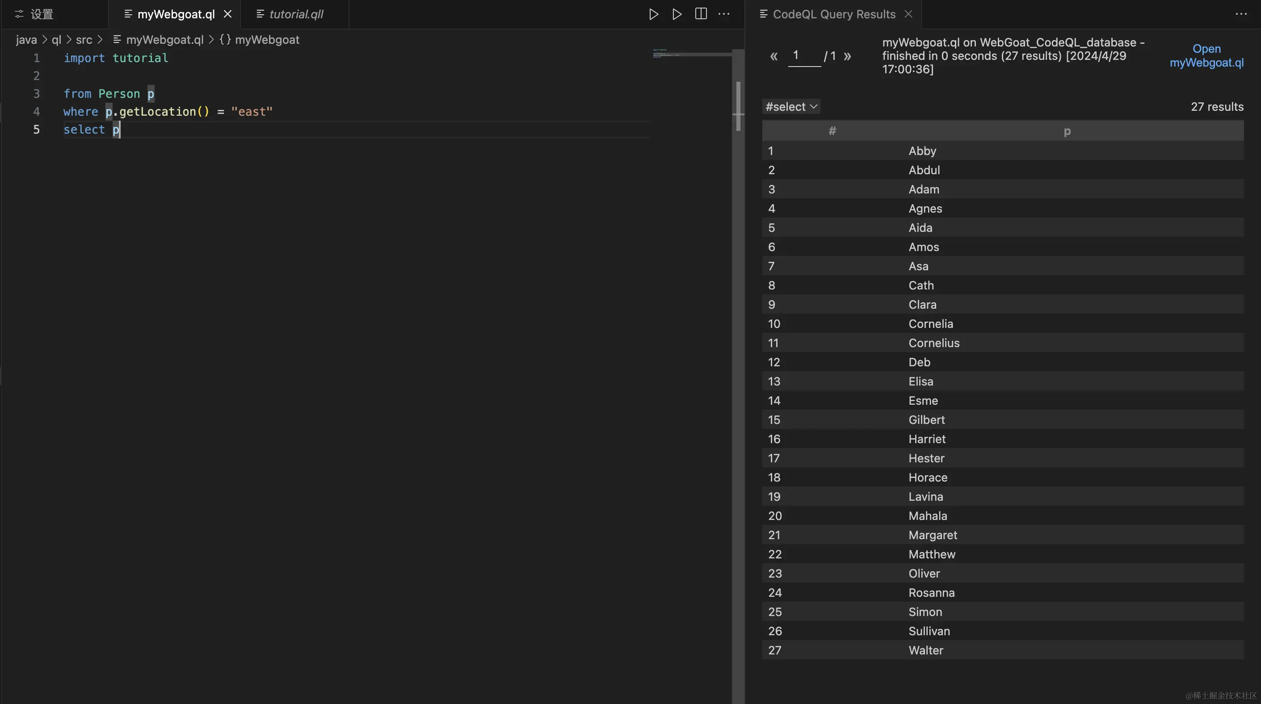
Task: Run the query with the first play icon
Action: point(653,14)
